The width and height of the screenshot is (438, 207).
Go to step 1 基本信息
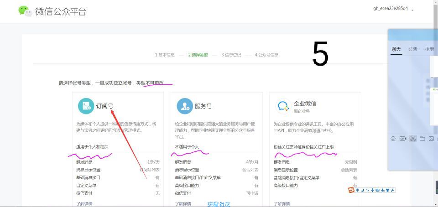[165, 55]
